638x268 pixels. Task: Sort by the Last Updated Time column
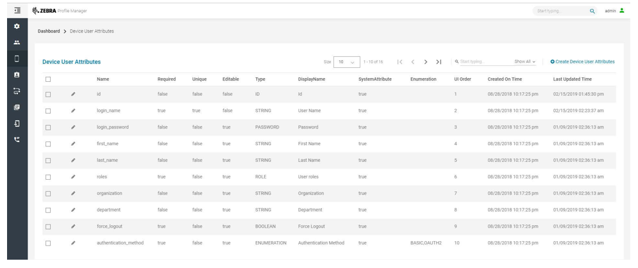pyautogui.click(x=572, y=79)
